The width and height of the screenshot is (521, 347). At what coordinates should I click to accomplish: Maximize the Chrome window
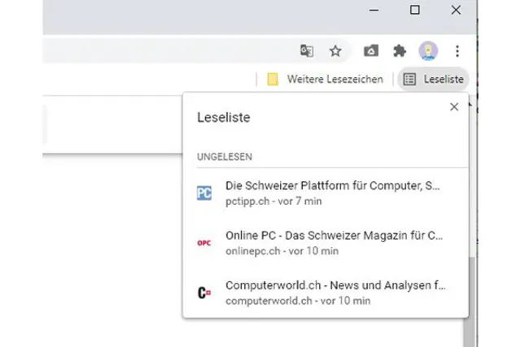pos(414,10)
